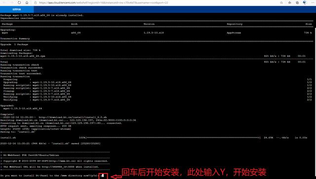Open the browser collections icon
Viewport: 316px width, 179px height.
click(x=297, y=2)
